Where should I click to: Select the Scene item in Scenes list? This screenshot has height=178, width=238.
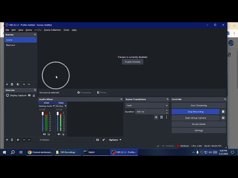(x=21, y=40)
